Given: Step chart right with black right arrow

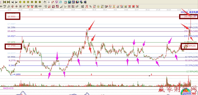Looking at the screenshot, I should click(x=16, y=2).
